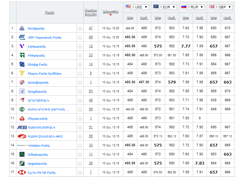238x177 pixels.
Task: Toggle the star in row 5 bank
Action: point(80,64)
